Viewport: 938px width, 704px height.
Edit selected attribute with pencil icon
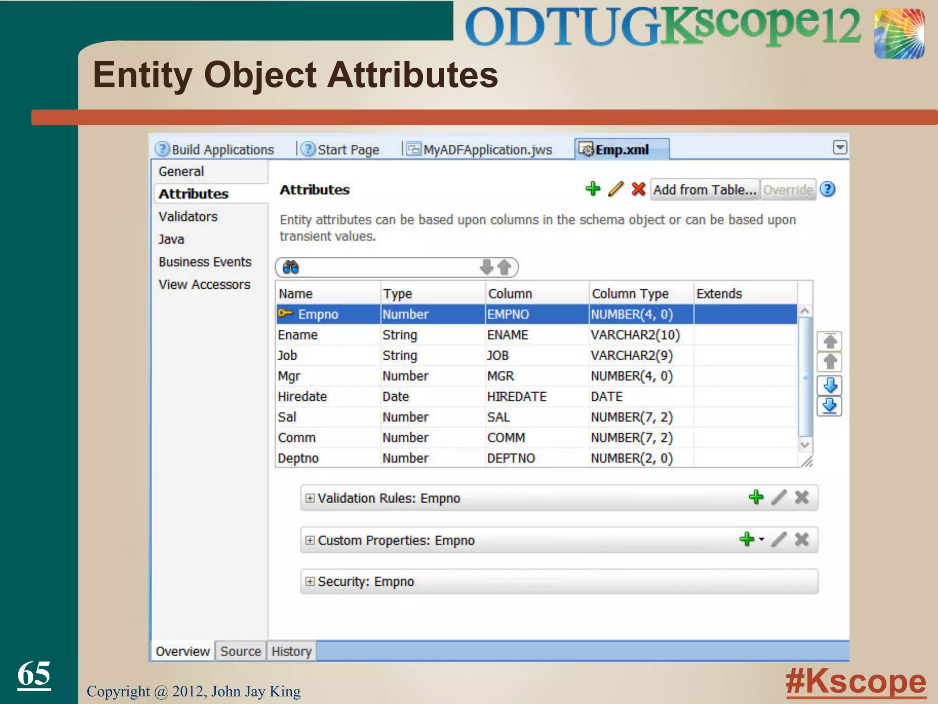pos(616,189)
